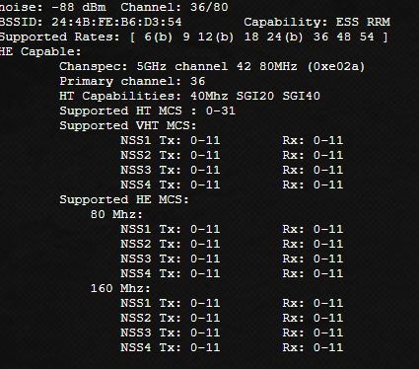
Task: Click the 160 Mhz NSS4 Rx value
Action: click(x=328, y=347)
